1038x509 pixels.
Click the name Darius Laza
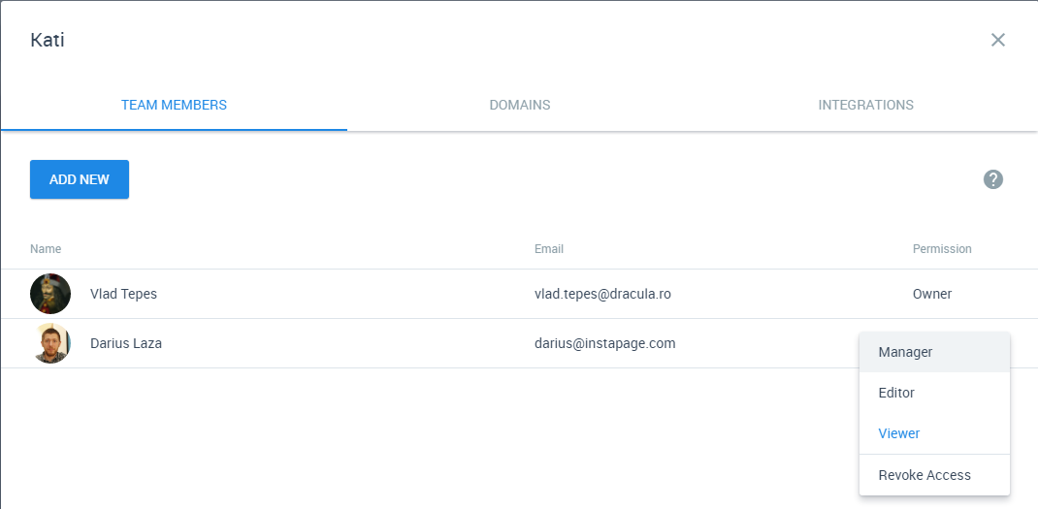[126, 343]
